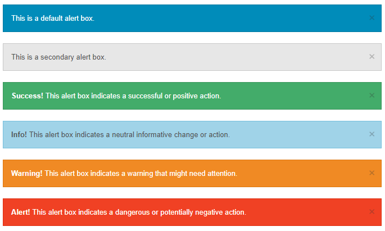Dismiss the light blue Info alert
This screenshot has height=231, width=385.
[x=372, y=134]
